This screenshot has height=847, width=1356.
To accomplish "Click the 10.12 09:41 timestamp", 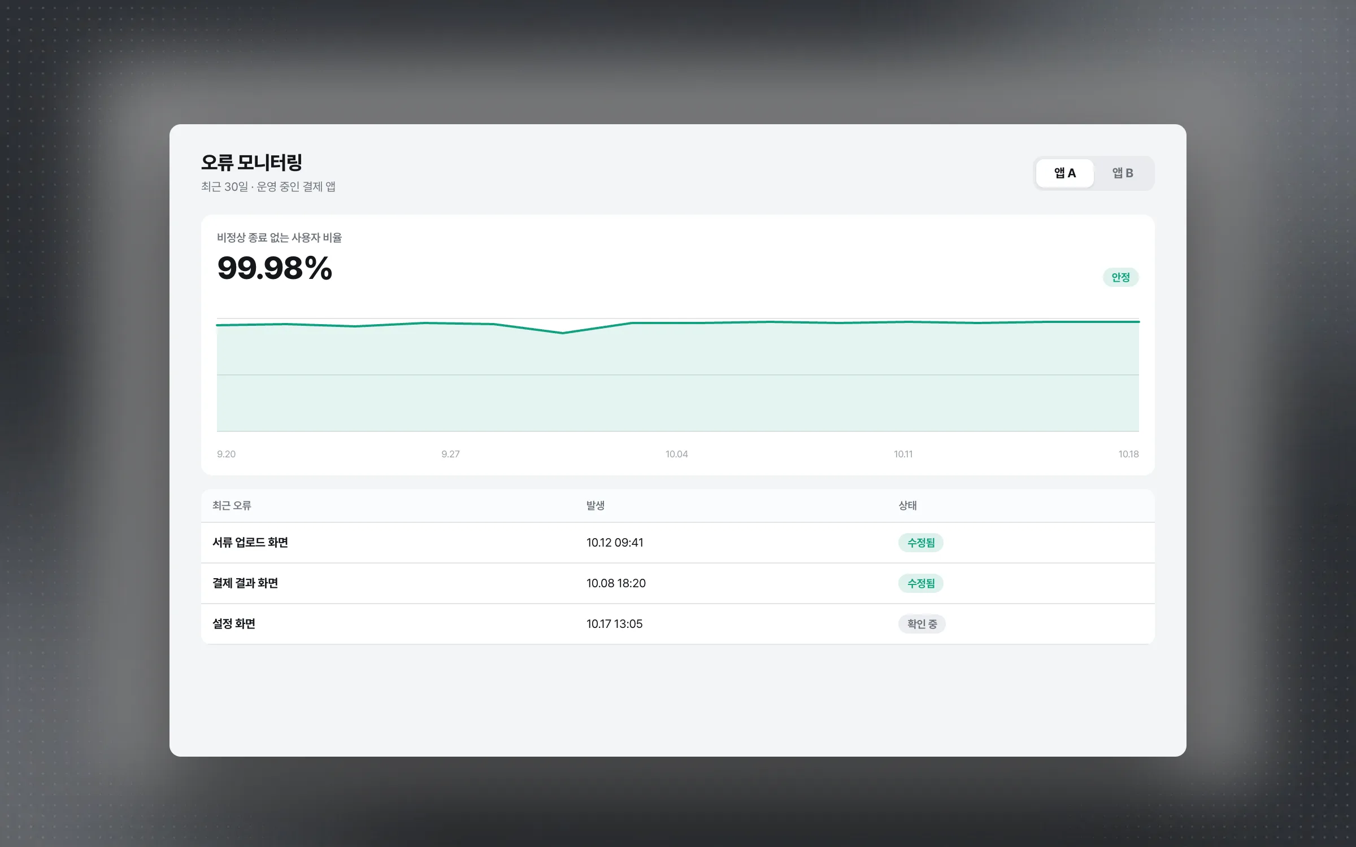I will coord(615,543).
